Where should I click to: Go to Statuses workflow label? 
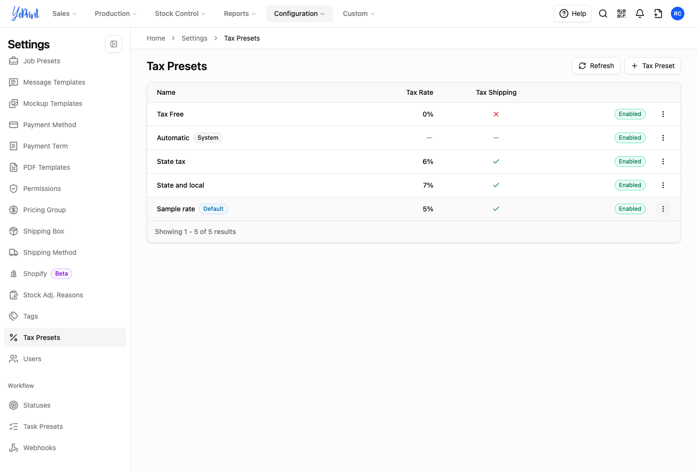coord(37,405)
